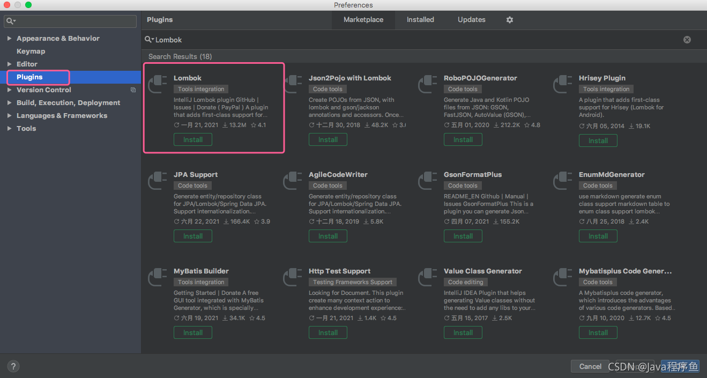Click the Value Class Generator plugin icon
707x378 pixels.
[x=428, y=278]
